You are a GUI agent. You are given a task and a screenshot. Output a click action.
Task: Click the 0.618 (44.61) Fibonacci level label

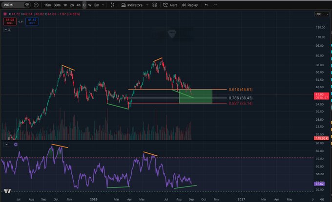241,90
